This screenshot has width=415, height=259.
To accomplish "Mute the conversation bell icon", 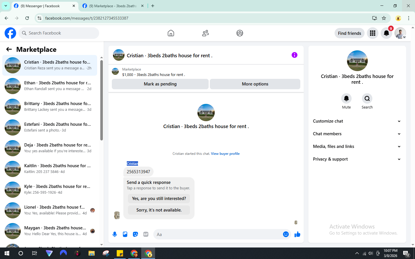I will click(346, 98).
